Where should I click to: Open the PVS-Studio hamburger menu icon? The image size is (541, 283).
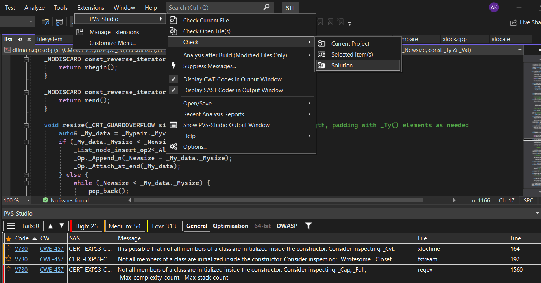pos(11,226)
